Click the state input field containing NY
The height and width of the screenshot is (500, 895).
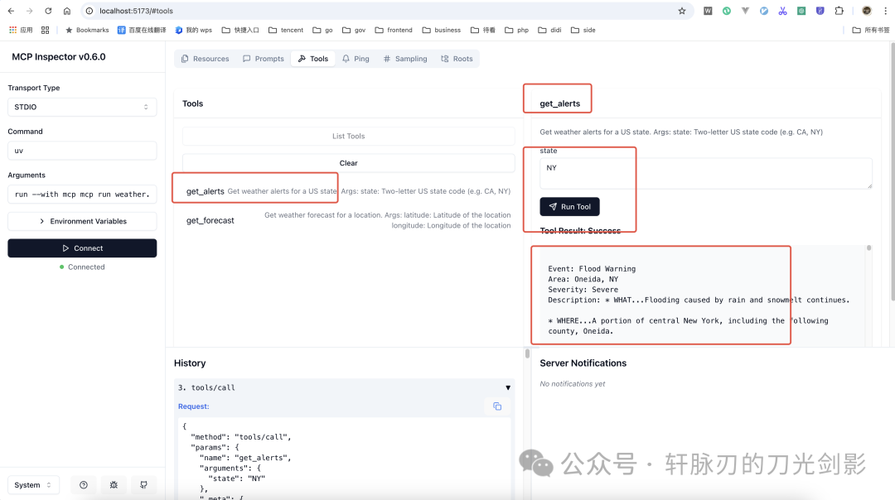coord(705,173)
